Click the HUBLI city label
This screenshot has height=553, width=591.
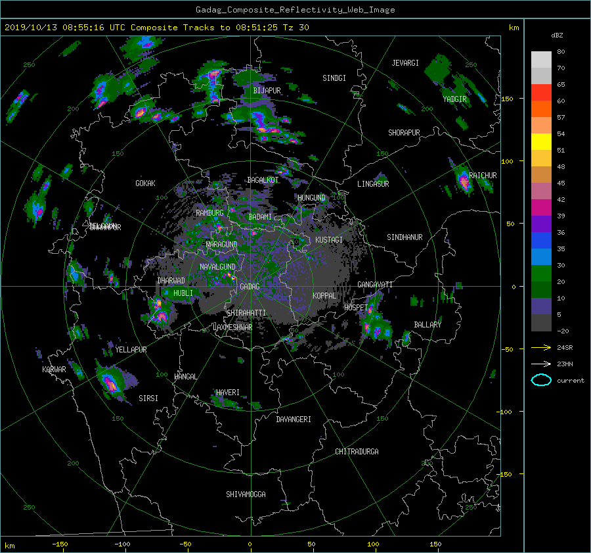click(x=183, y=293)
